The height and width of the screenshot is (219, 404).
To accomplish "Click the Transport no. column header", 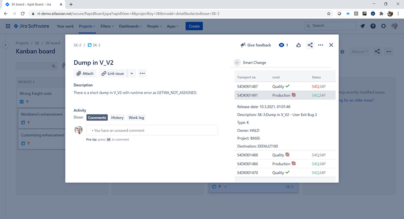I will 246,77.
